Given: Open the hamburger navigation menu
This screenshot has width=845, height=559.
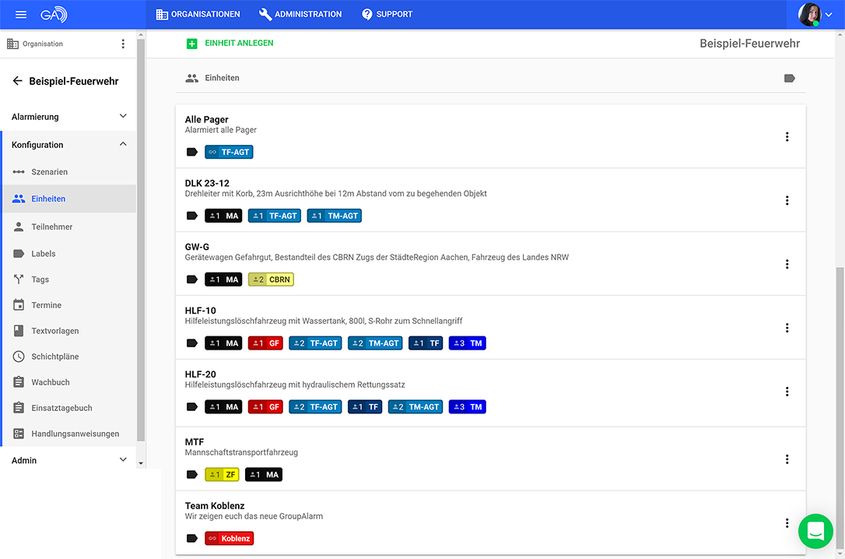Looking at the screenshot, I should 21,15.
